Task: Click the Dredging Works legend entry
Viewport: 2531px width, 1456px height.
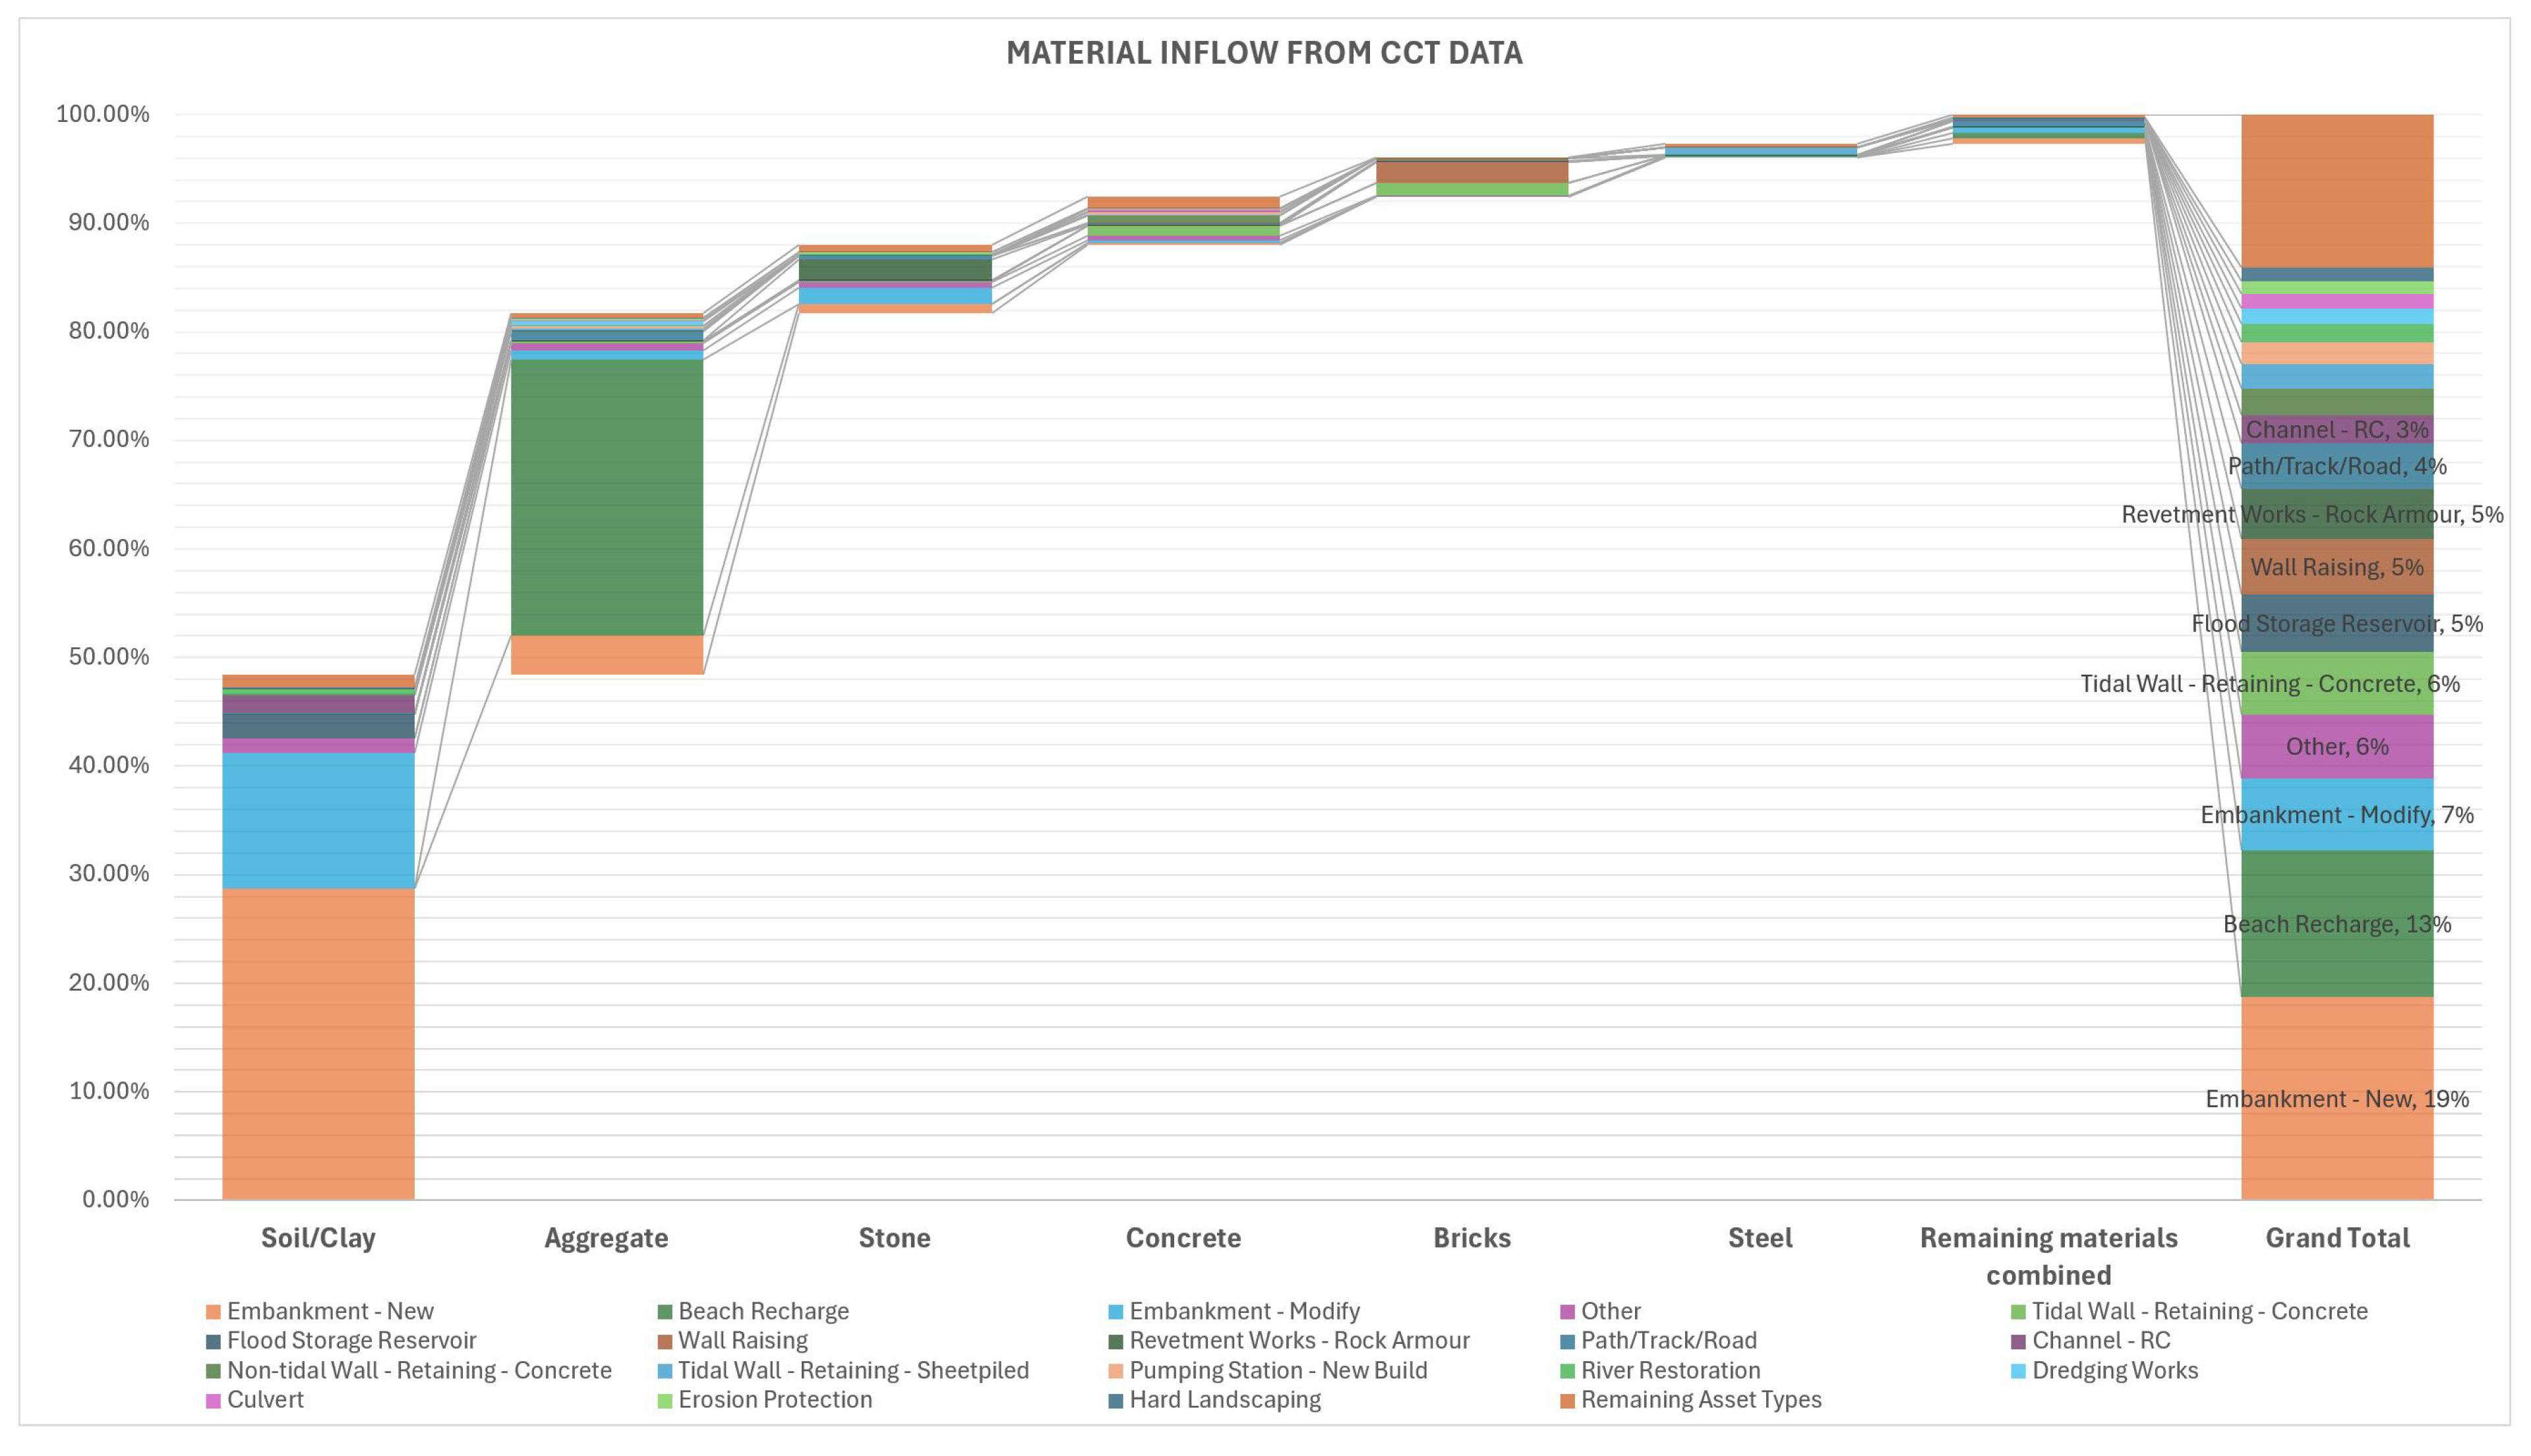Action: (2104, 1370)
